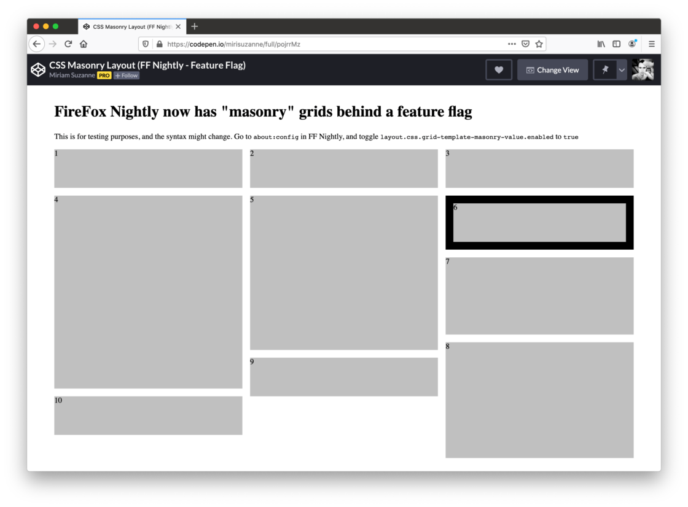Click the codepen.io URL address field

pyautogui.click(x=332, y=44)
